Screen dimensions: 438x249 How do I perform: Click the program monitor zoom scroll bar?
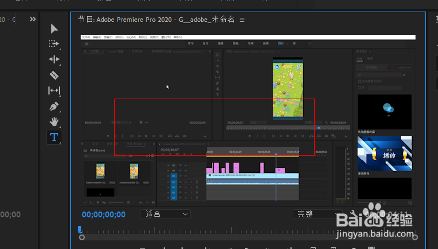click(x=248, y=237)
